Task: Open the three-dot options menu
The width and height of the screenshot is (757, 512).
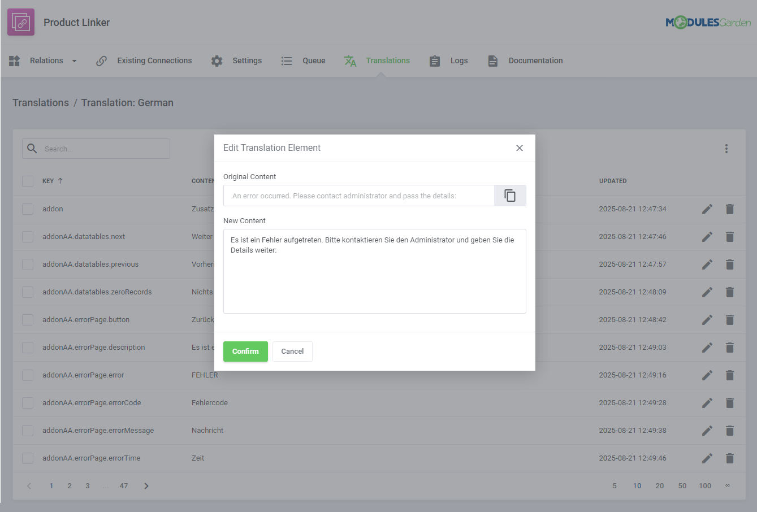Action: point(726,148)
